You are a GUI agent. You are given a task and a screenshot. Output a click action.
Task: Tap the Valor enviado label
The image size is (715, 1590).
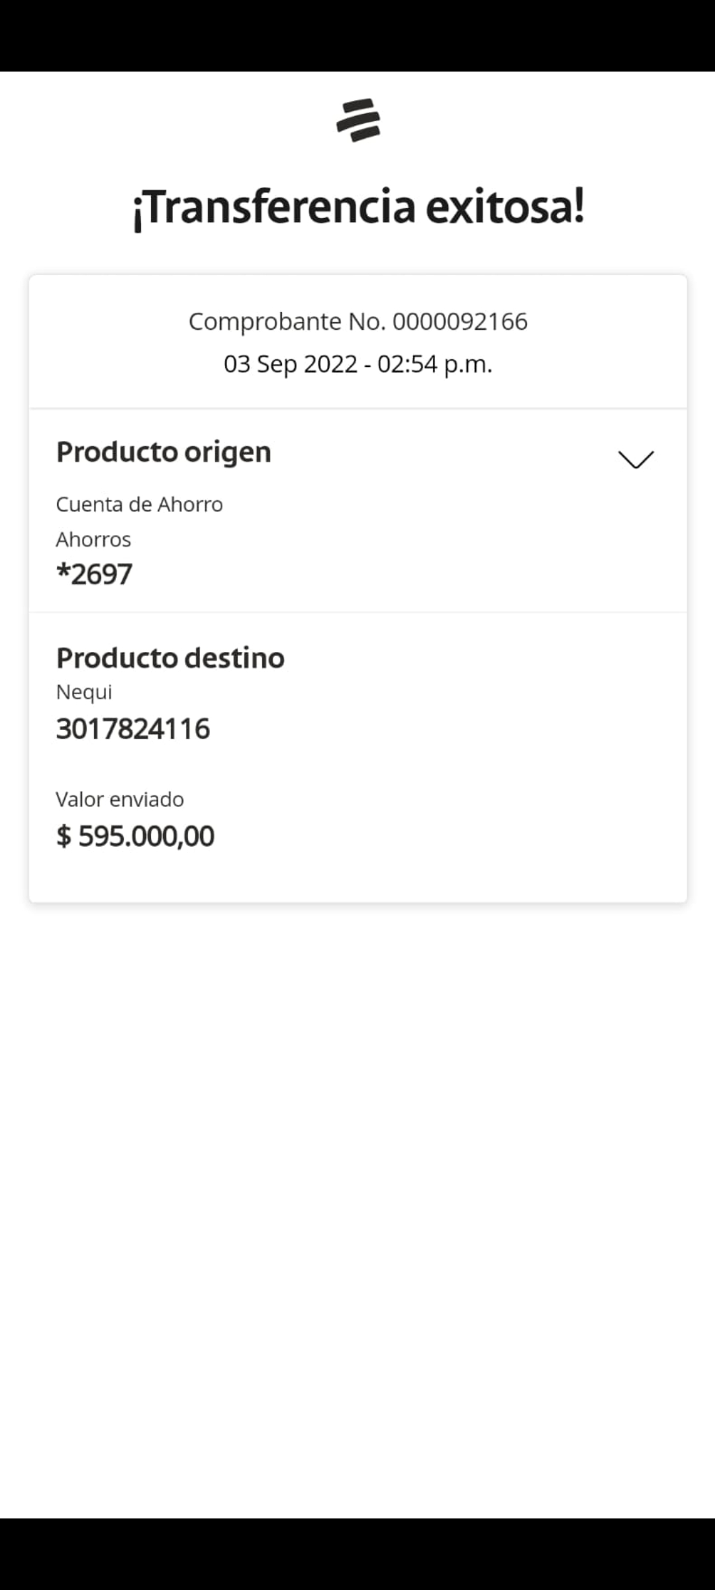(120, 800)
